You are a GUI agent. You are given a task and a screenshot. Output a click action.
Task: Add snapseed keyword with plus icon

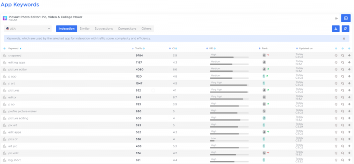pyautogui.click(x=349, y=56)
